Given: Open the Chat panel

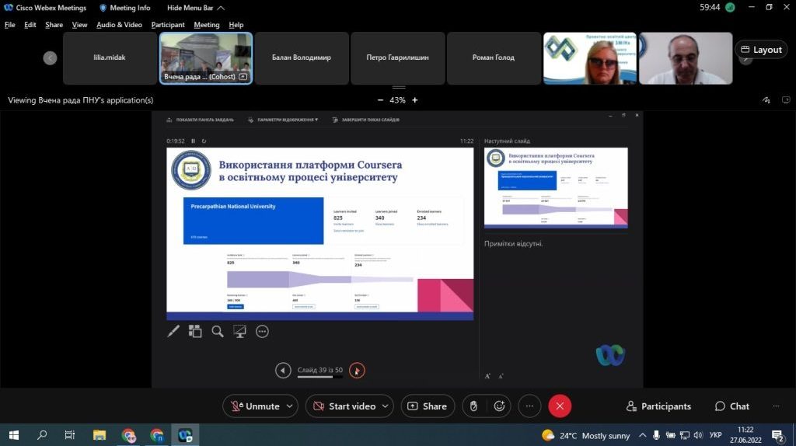Looking at the screenshot, I should [x=731, y=406].
